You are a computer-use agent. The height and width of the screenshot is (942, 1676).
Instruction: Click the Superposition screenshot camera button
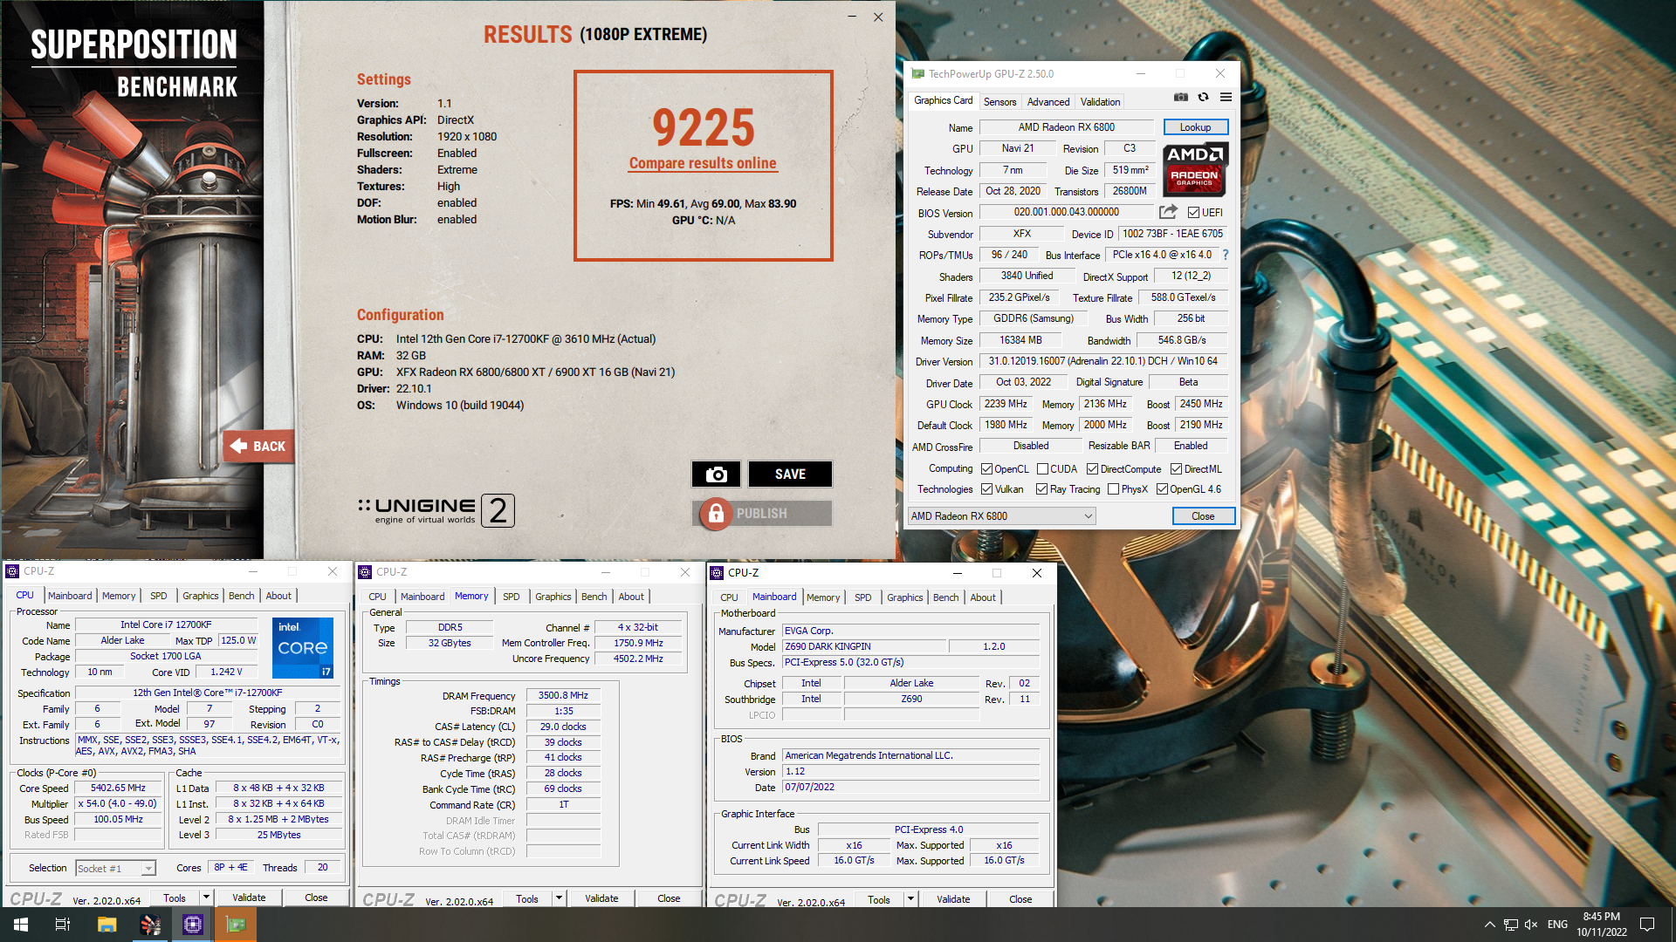coord(716,474)
